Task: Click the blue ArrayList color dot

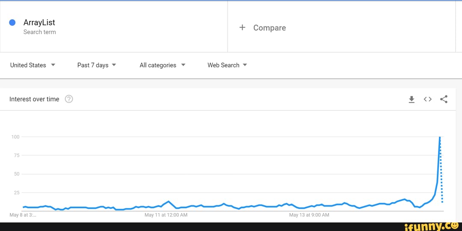Action: [x=12, y=22]
